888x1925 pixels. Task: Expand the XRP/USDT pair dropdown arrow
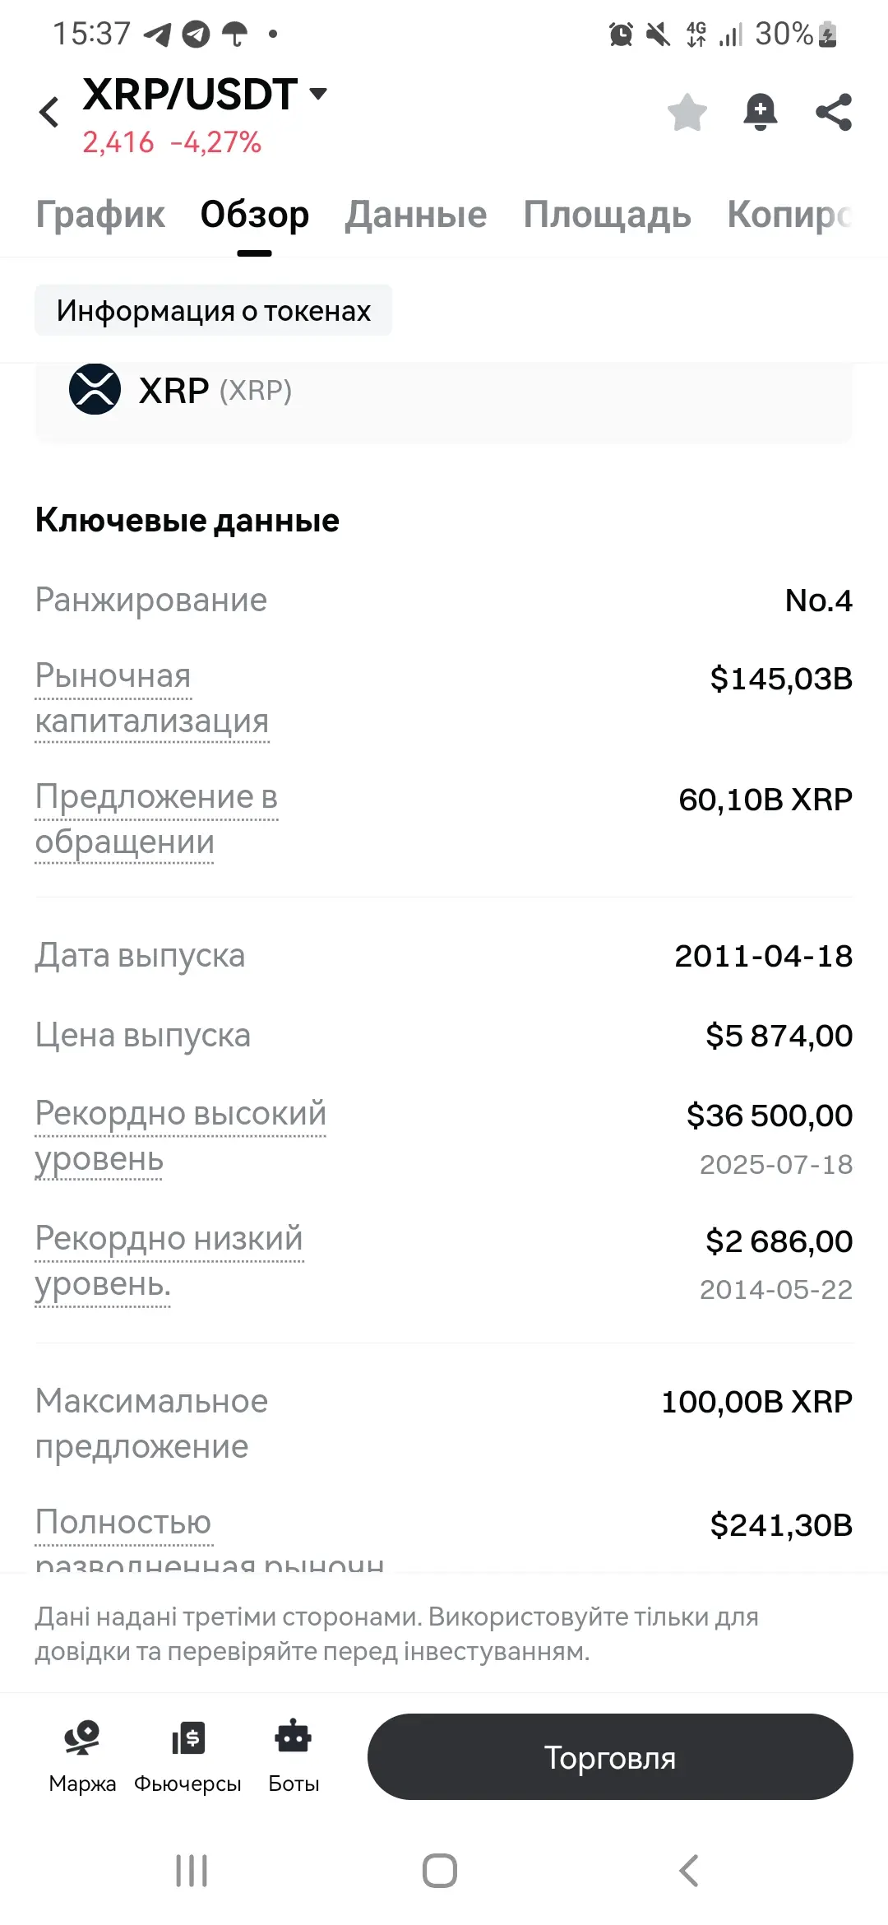click(x=318, y=94)
